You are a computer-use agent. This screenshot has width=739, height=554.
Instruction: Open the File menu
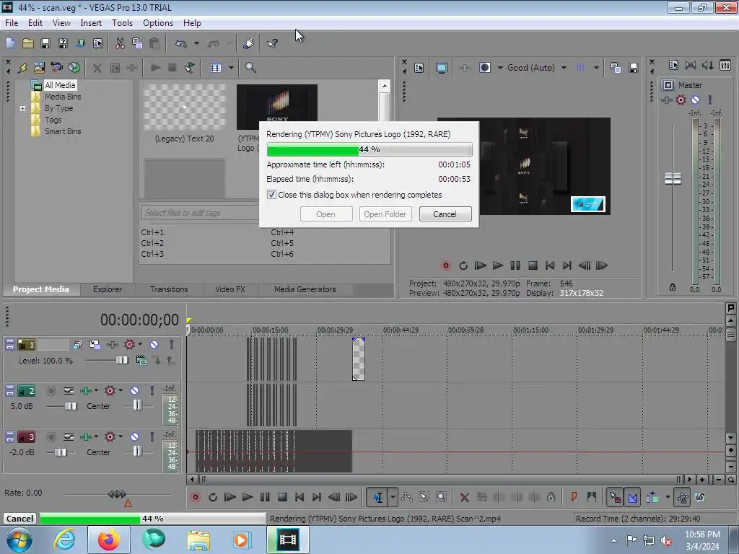(x=12, y=23)
